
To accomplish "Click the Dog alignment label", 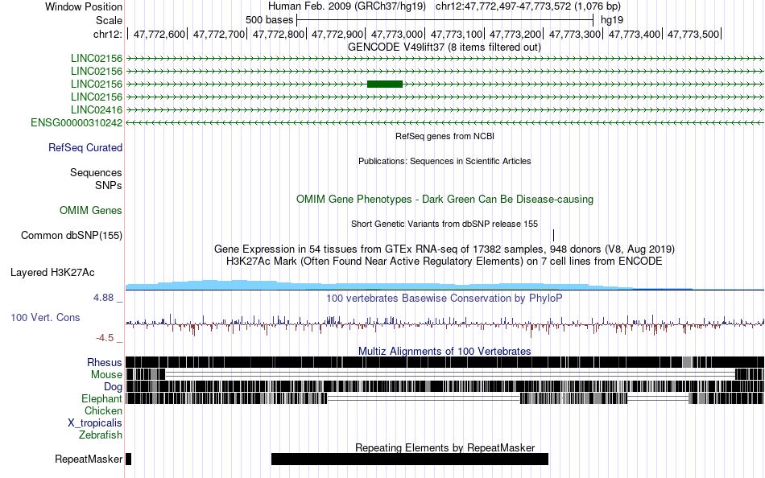I will tap(114, 387).
